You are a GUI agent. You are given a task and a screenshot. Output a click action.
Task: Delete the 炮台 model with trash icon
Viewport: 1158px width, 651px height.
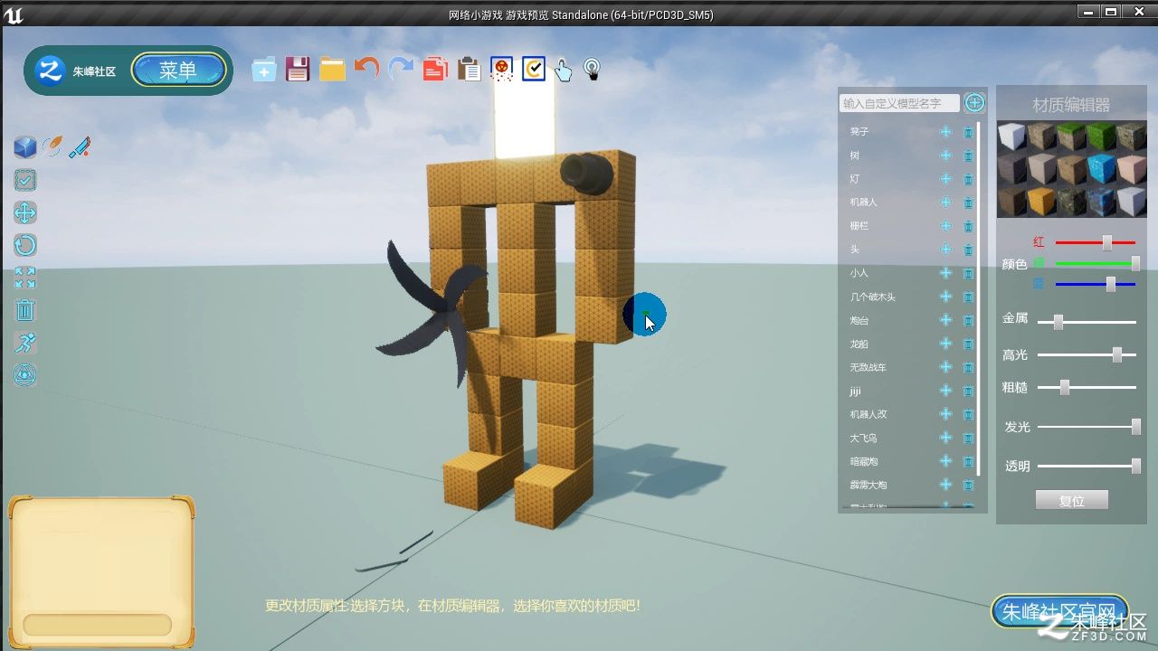[x=968, y=320]
